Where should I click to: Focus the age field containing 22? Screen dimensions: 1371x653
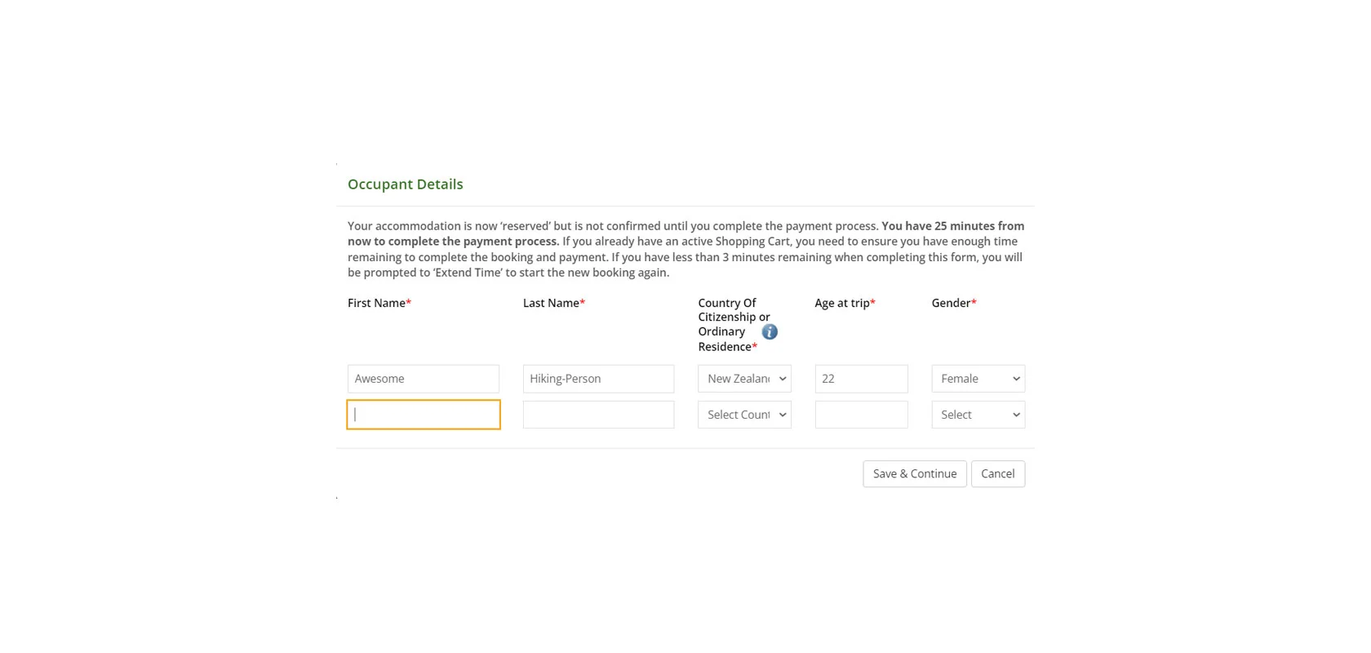[x=861, y=379]
